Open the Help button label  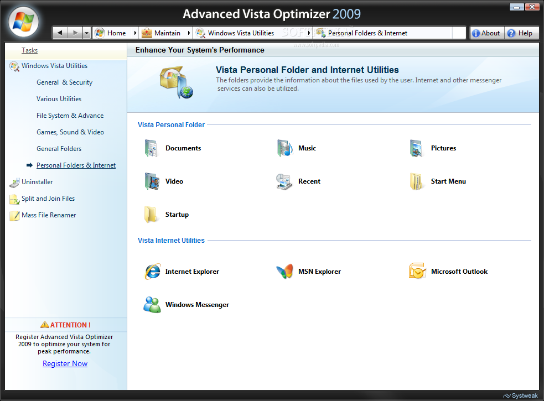[525, 33]
